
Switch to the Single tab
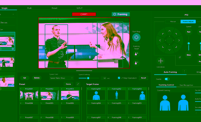tap(4, 8)
